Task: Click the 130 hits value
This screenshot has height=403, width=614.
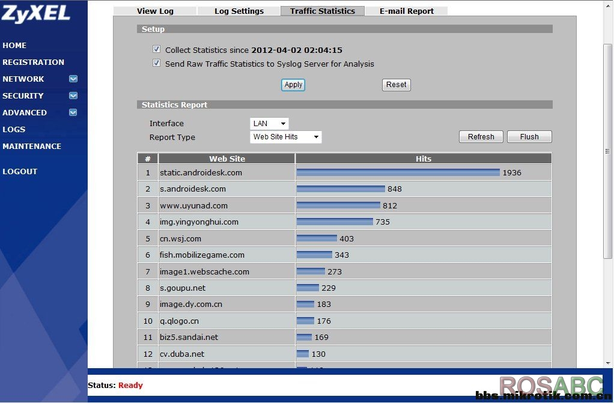Action: pos(318,354)
